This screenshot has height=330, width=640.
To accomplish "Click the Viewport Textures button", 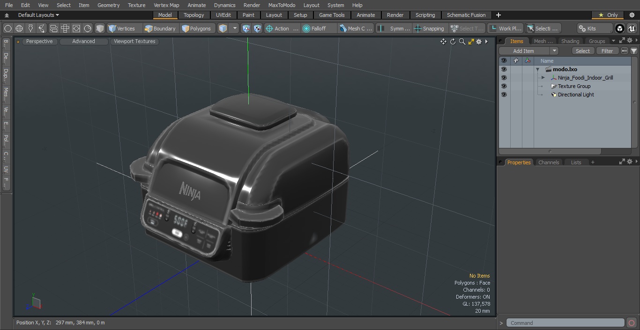I will (x=134, y=41).
